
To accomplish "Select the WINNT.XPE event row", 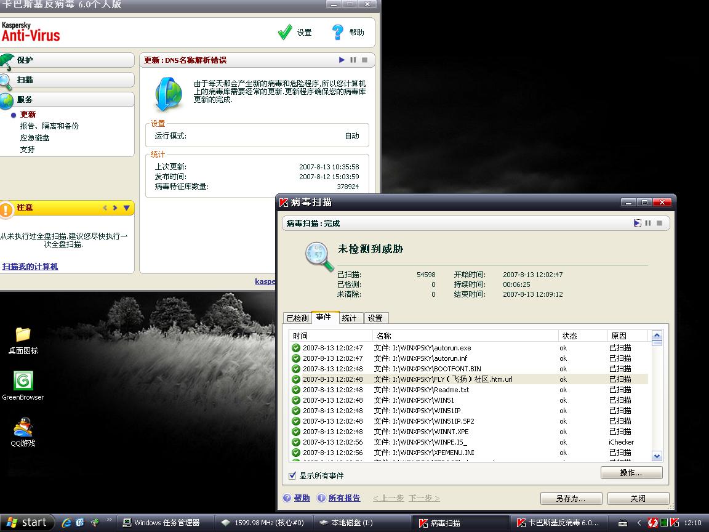I will point(469,432).
